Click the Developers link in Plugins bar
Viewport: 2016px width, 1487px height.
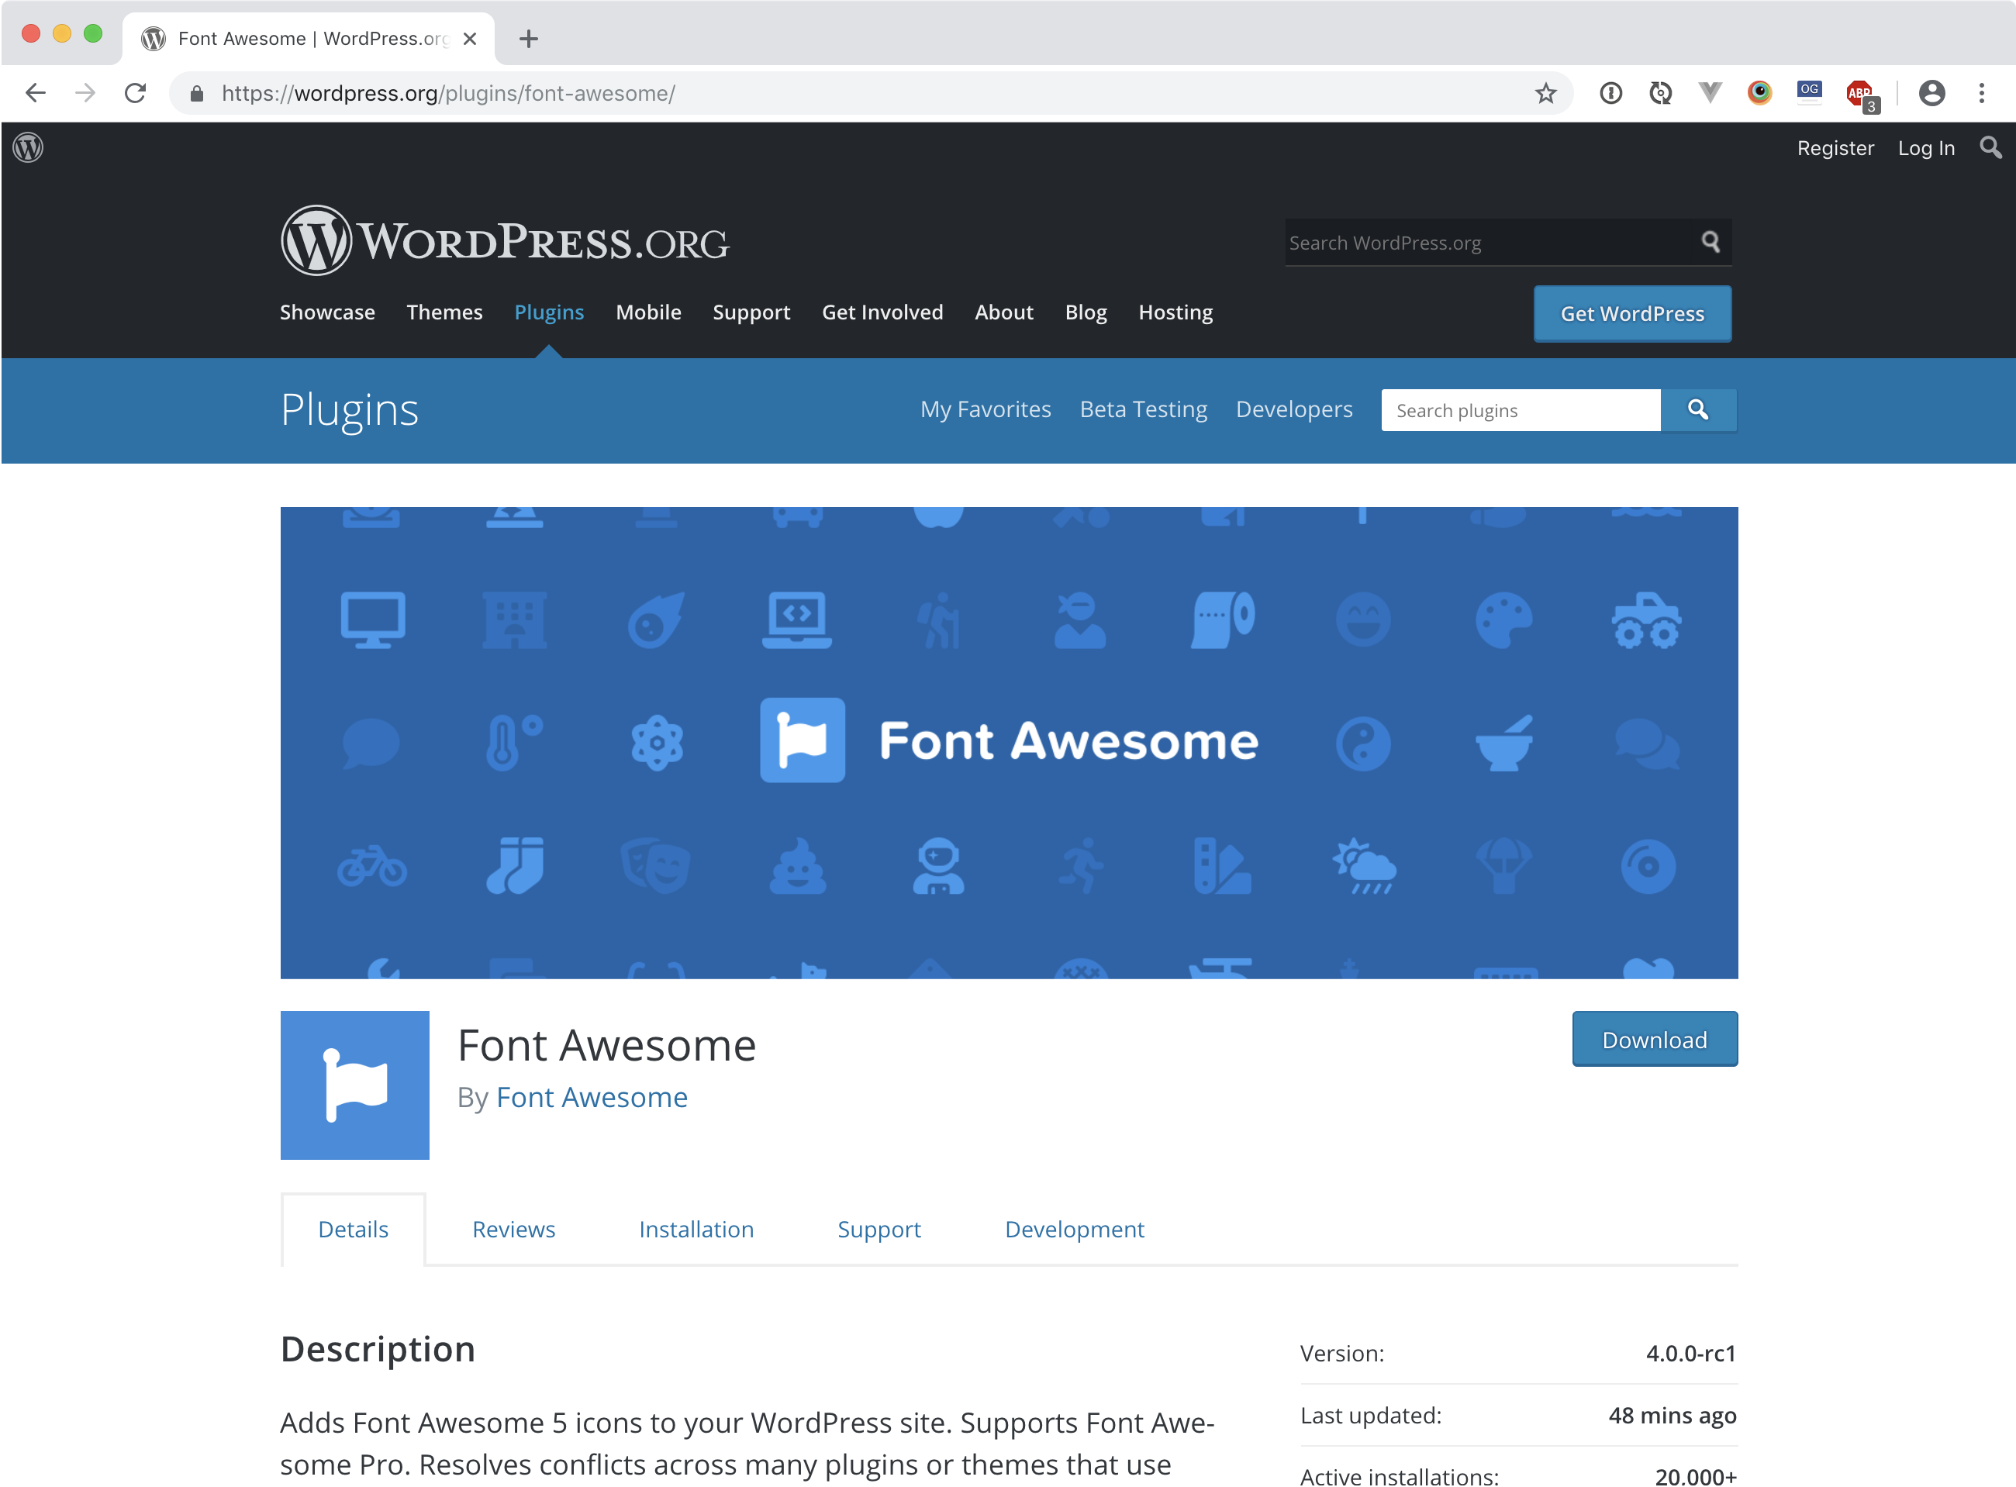[1294, 409]
